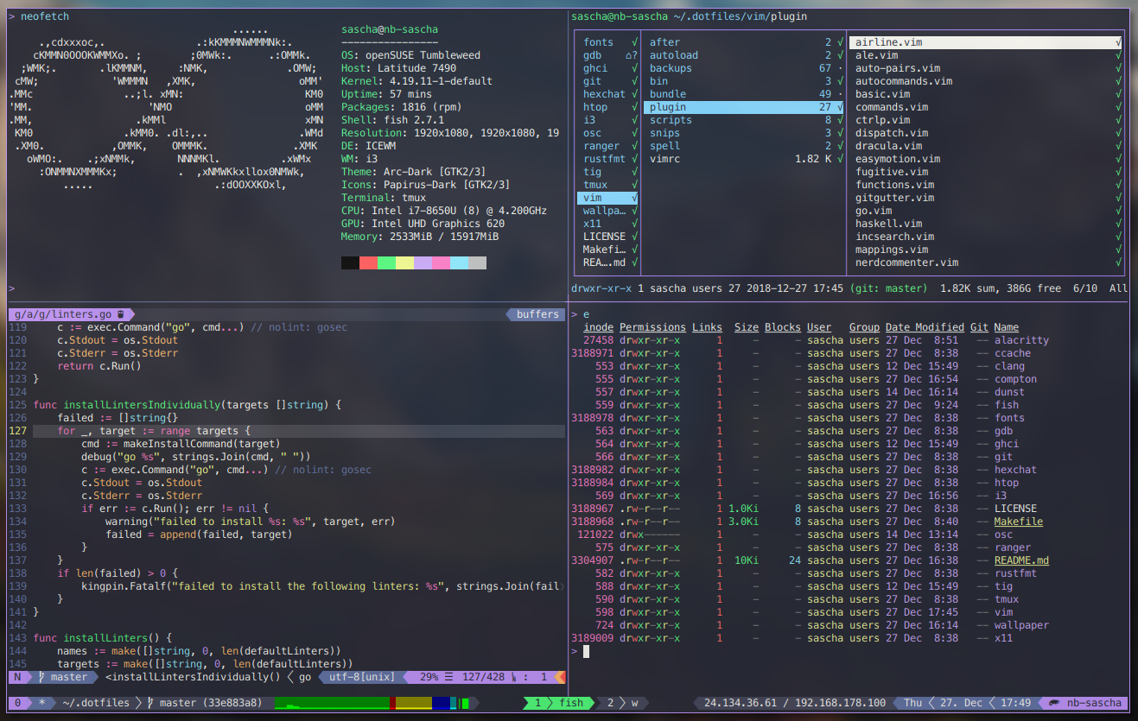1138x721 pixels.
Task: Click the 17:49 clock in tmux bar
Action: pos(1015,703)
